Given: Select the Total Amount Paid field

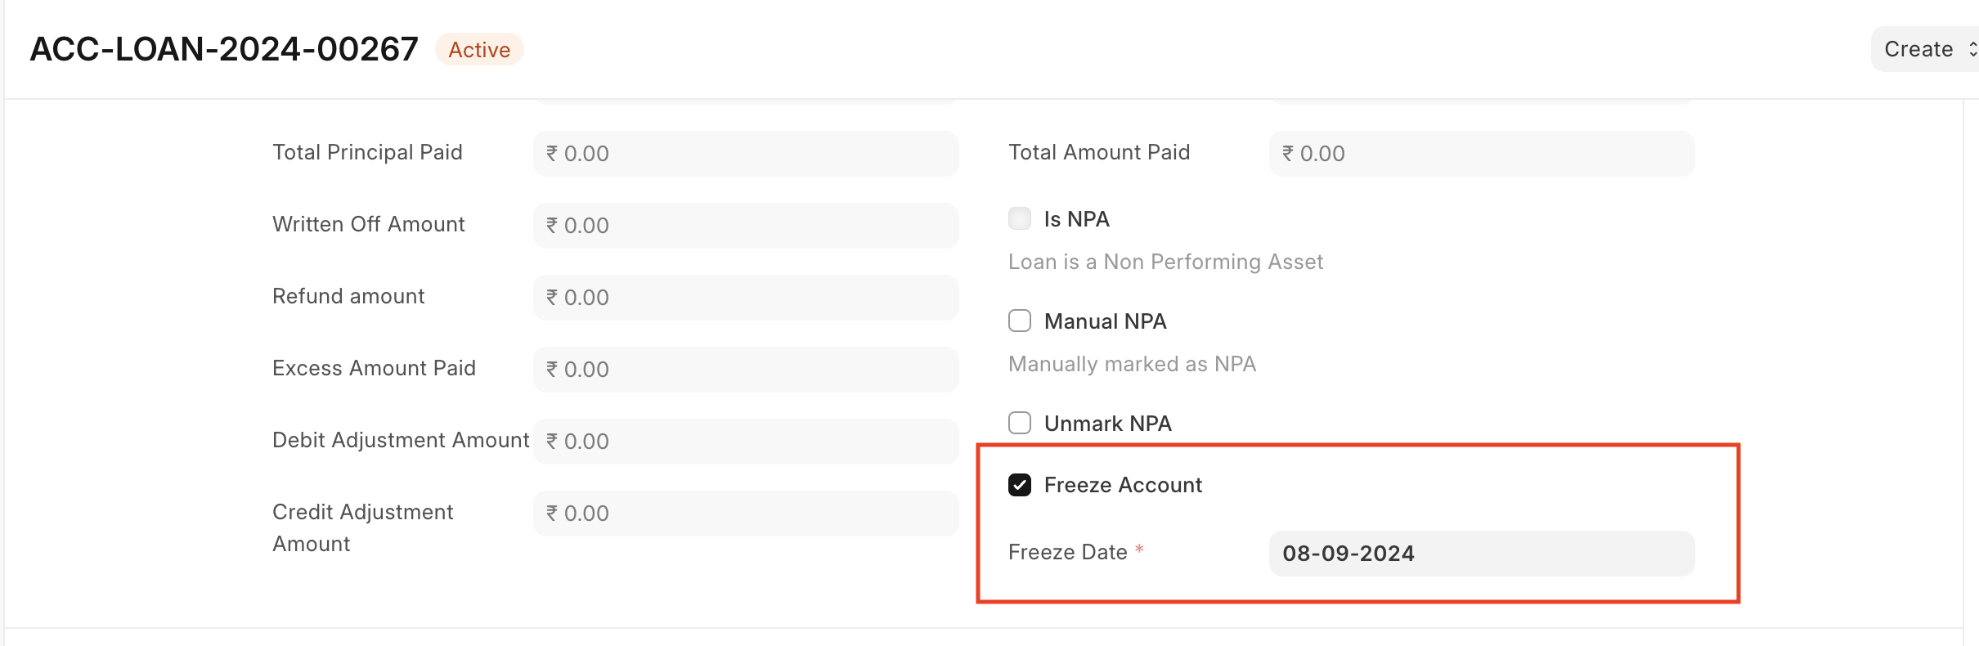Looking at the screenshot, I should [1481, 153].
